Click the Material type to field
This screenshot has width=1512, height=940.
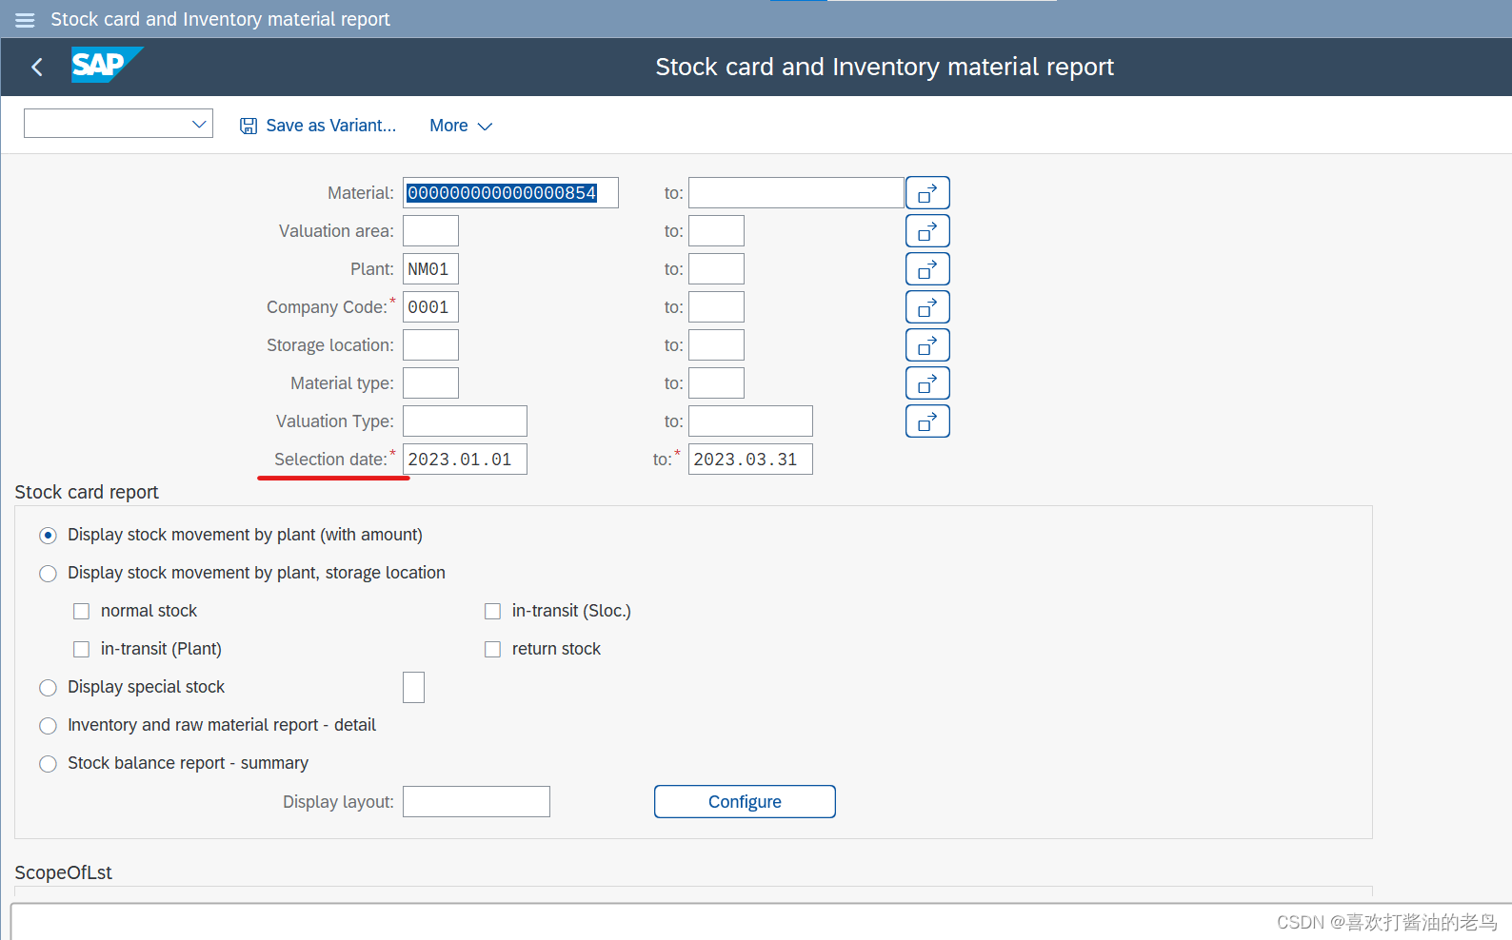716,383
